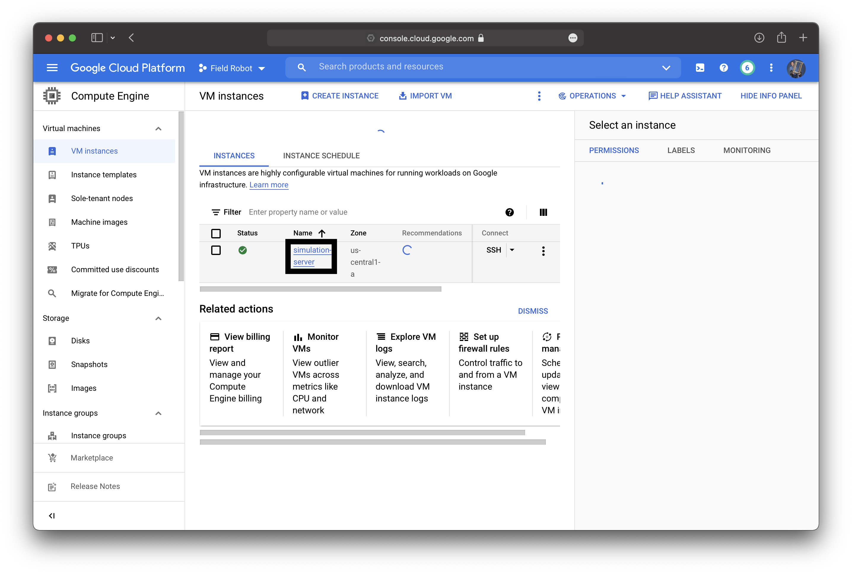Open SSH connection options dropdown arrow
852x574 pixels.
click(512, 250)
